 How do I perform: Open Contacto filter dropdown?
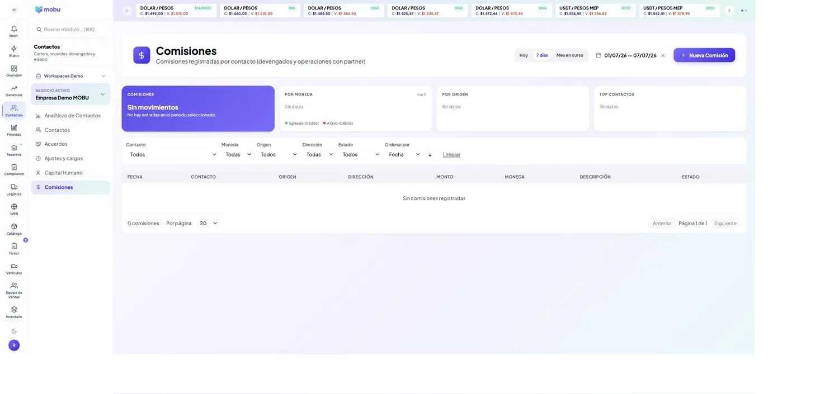172,154
